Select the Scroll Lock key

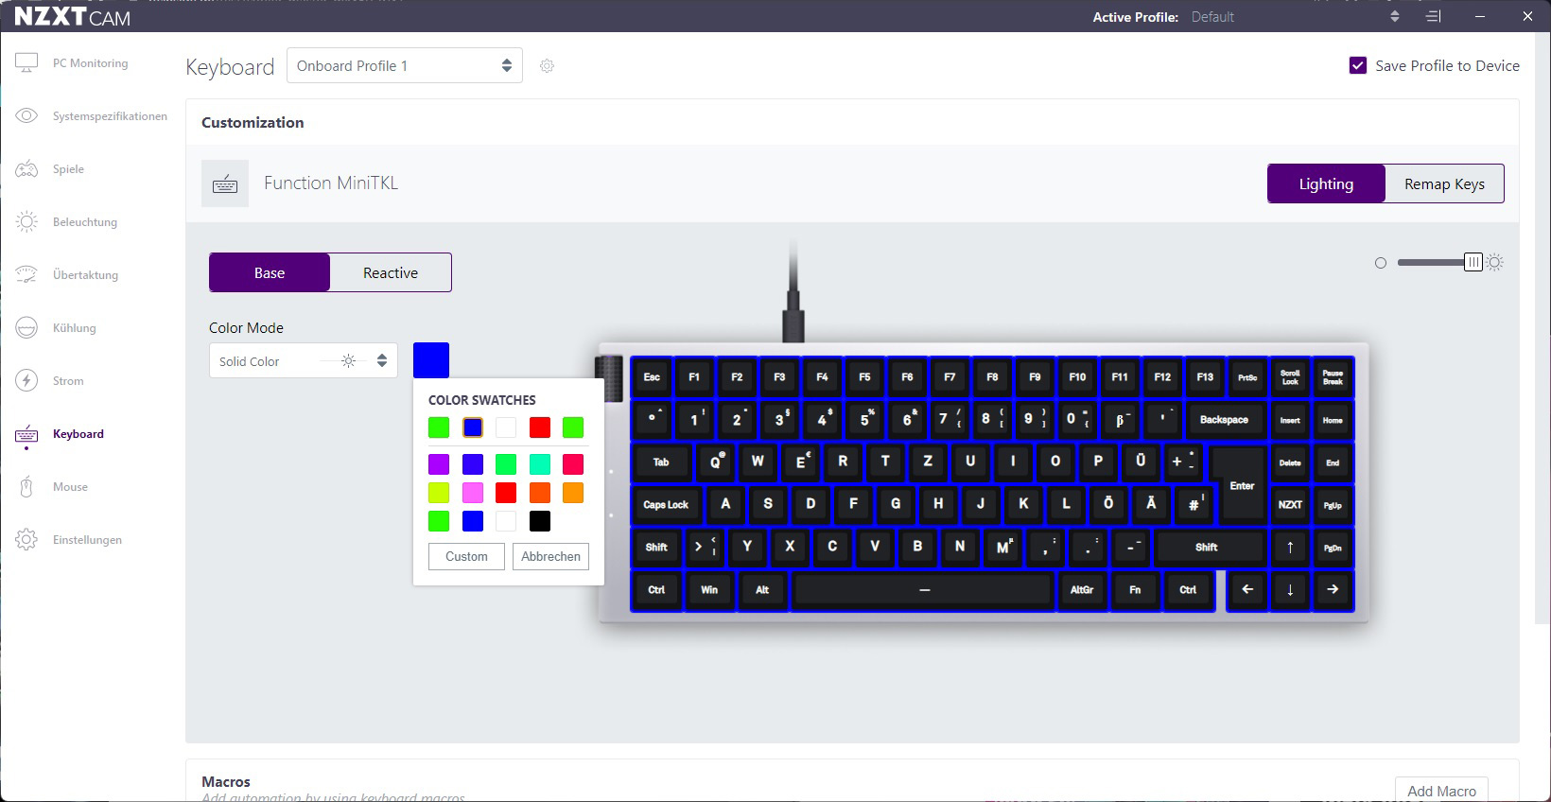(x=1290, y=377)
